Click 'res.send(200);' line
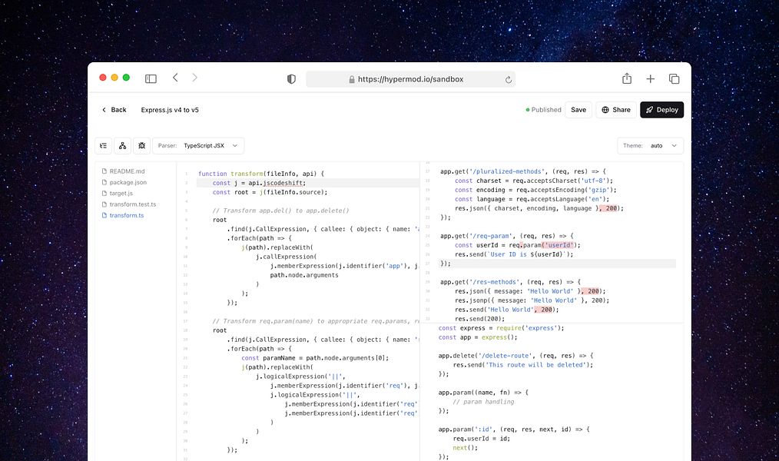 pos(479,319)
